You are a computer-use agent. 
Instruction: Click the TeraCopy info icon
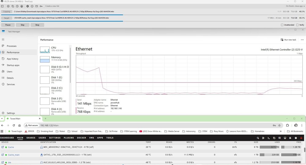[x=32, y=6]
